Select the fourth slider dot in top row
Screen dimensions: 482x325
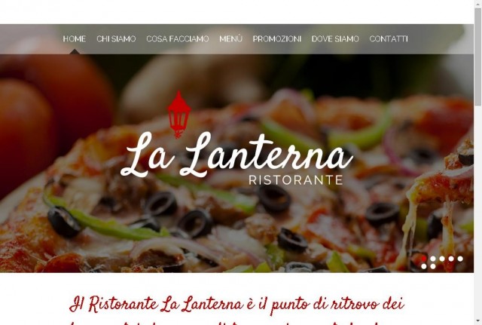[451, 259]
